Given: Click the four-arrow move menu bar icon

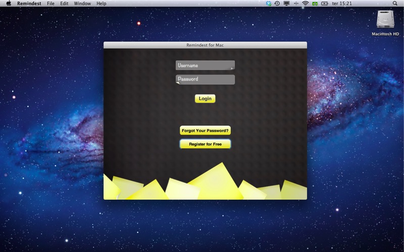Looking at the screenshot, I should coord(296,4).
